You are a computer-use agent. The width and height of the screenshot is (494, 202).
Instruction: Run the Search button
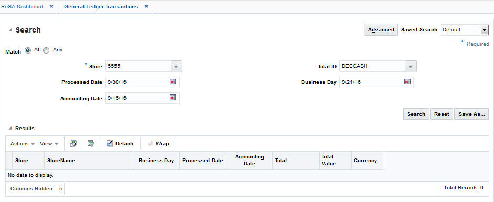click(416, 114)
